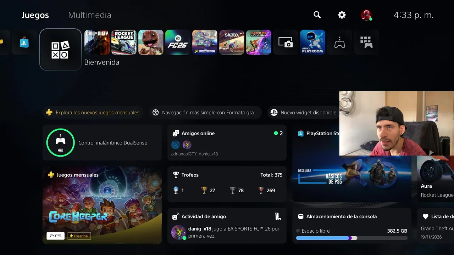Open Nuevo widget disponible notice
This screenshot has width=454, height=255.
[x=303, y=112]
